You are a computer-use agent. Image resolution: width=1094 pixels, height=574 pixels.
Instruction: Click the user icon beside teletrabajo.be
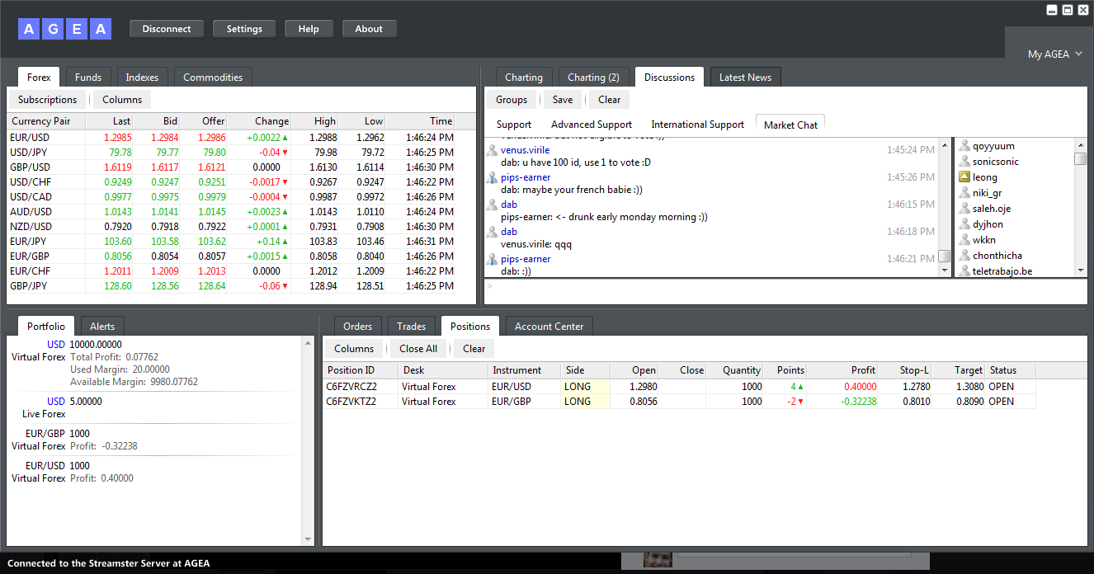tap(964, 271)
